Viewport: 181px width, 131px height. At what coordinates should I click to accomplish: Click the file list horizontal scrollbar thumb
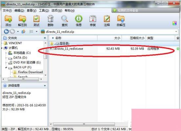[84, 124]
